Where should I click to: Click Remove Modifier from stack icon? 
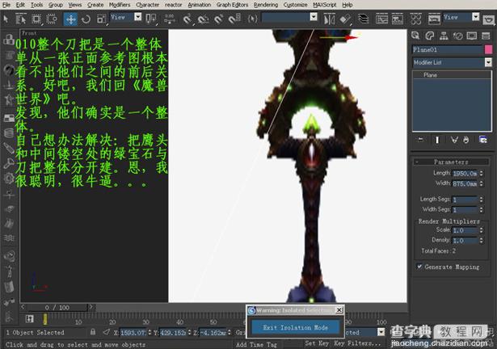[466, 140]
